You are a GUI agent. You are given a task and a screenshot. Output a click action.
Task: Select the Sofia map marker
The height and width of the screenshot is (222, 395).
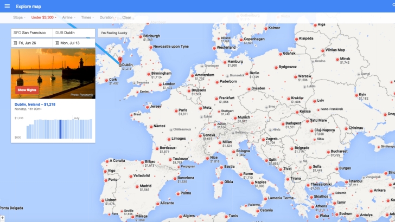click(310, 167)
